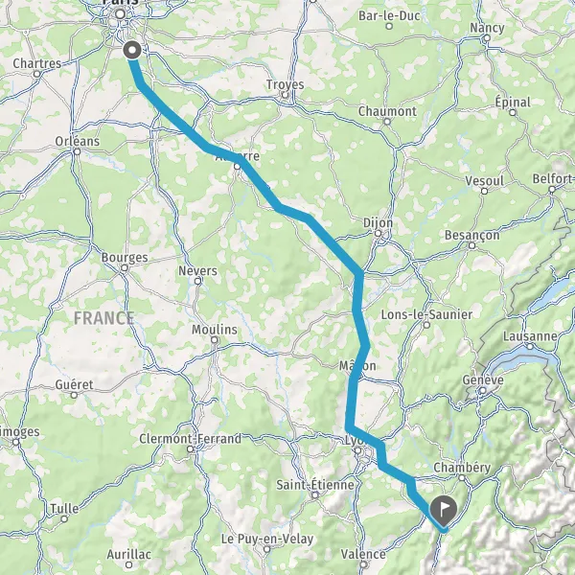The image size is (575, 575).
Task: Click the Besançon city label
Action: [471, 236]
